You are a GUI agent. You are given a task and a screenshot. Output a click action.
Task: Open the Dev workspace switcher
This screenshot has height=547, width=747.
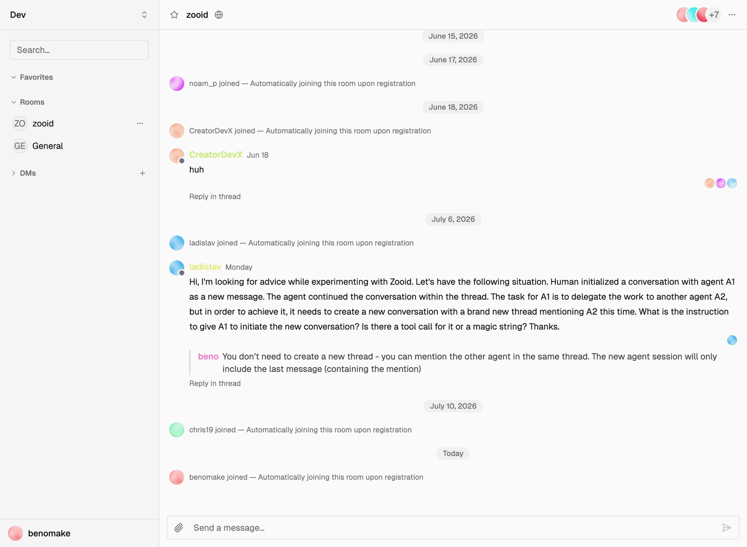[79, 15]
